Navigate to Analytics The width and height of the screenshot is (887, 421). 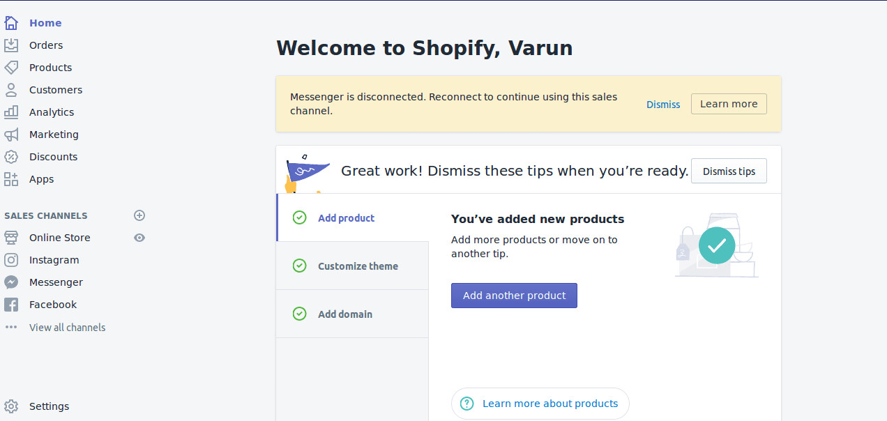tap(52, 112)
